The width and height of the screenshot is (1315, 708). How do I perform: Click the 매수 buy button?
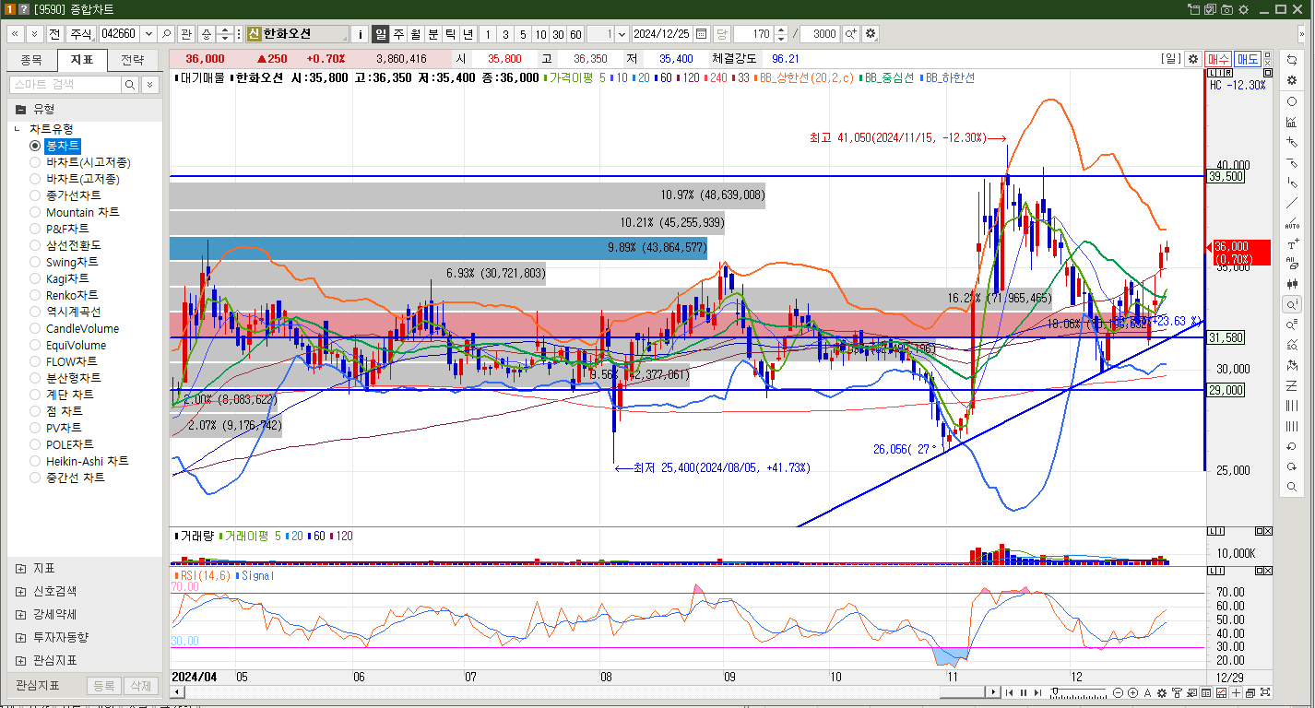(x=1218, y=59)
